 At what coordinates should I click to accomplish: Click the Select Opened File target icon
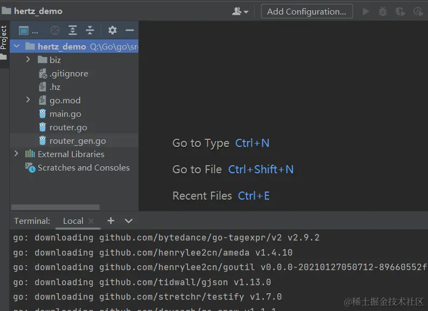tap(55, 30)
